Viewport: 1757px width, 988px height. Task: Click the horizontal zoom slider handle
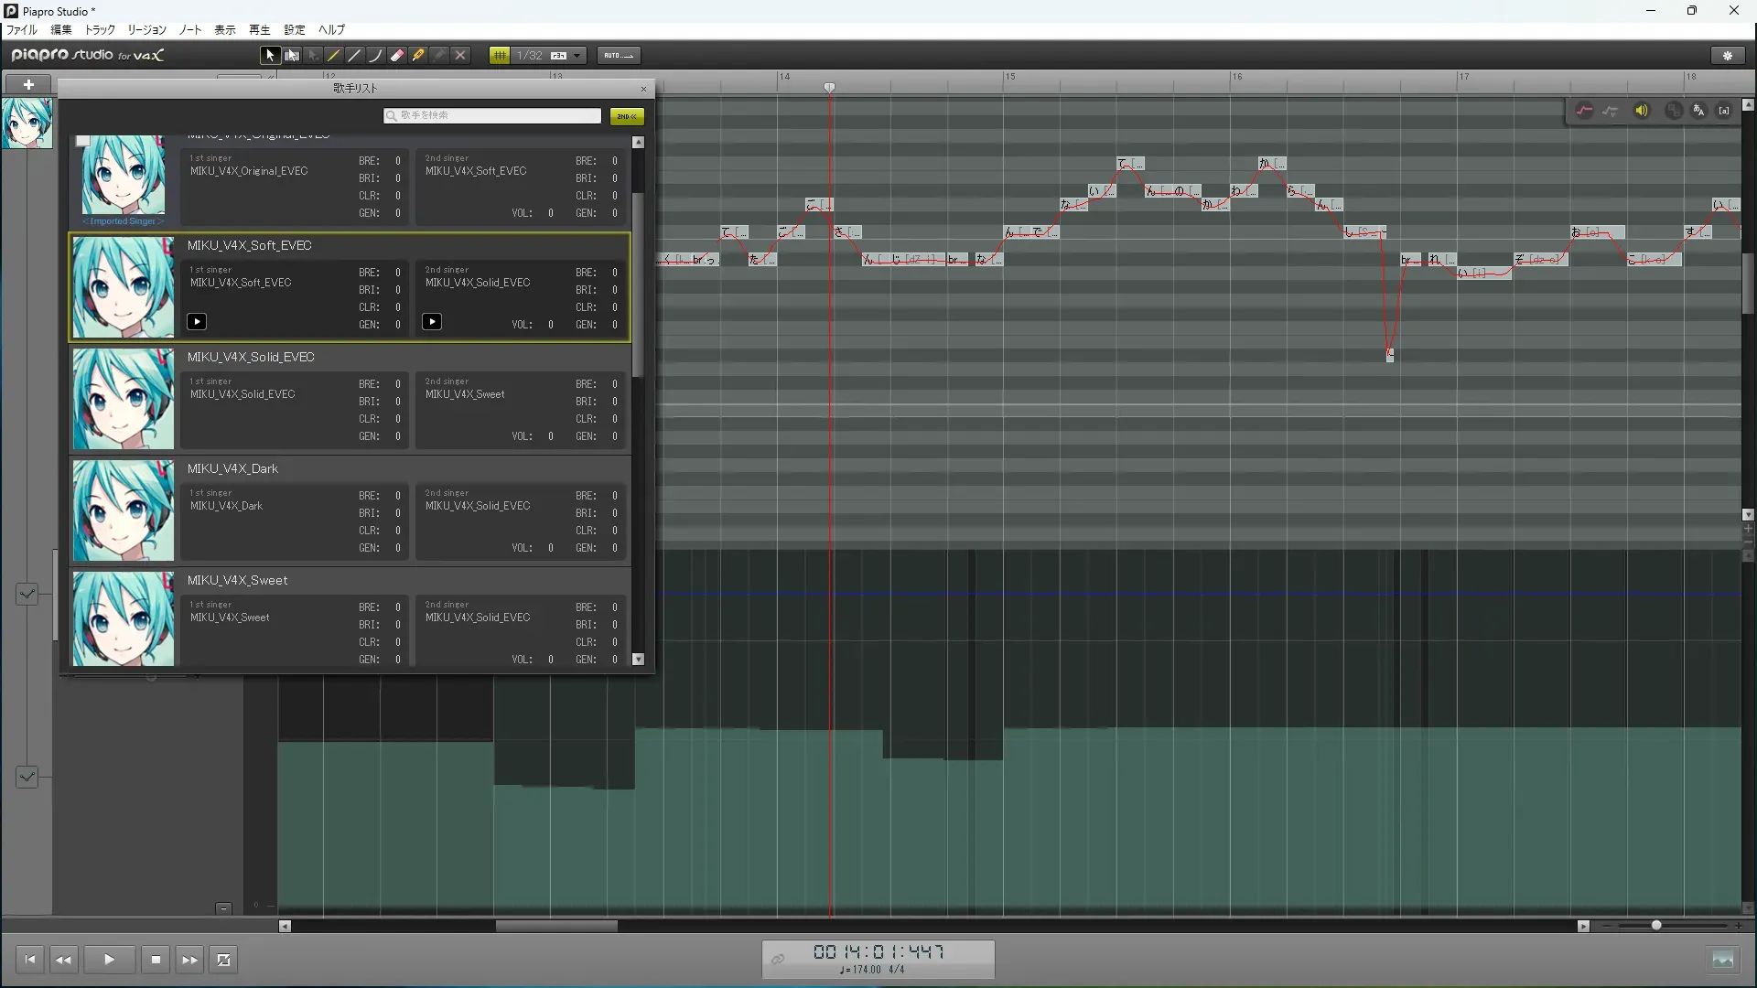pyautogui.click(x=1656, y=926)
